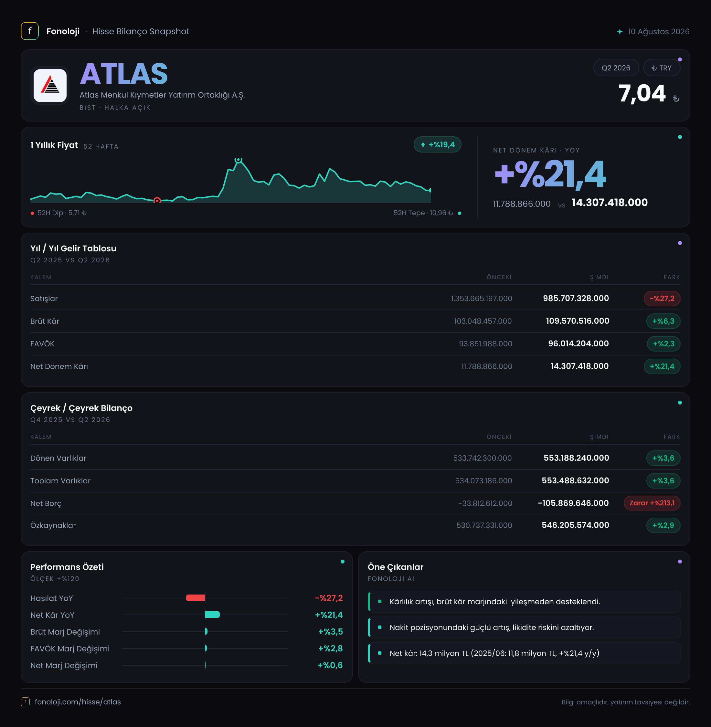Click the 1 Yıllık Fiyat chart title

[54, 145]
